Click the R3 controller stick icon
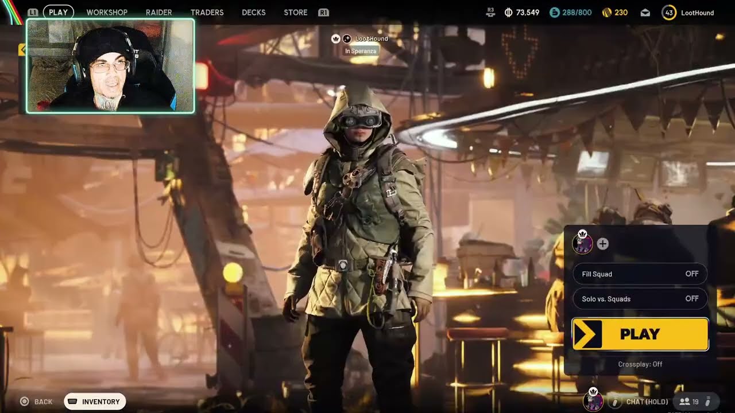This screenshot has width=735, height=413. point(490,12)
